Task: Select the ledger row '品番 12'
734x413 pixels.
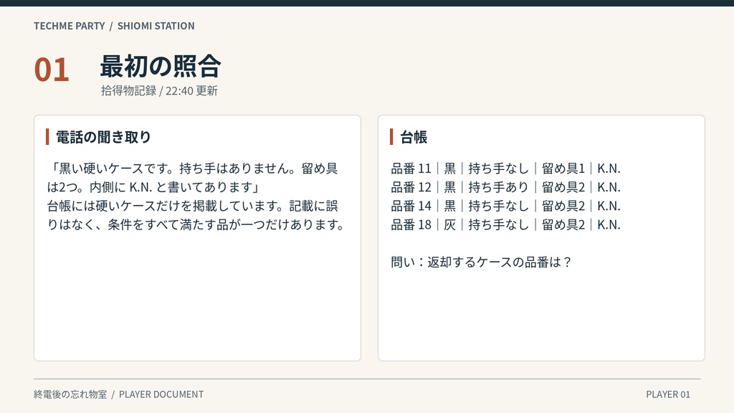Action: 505,187
